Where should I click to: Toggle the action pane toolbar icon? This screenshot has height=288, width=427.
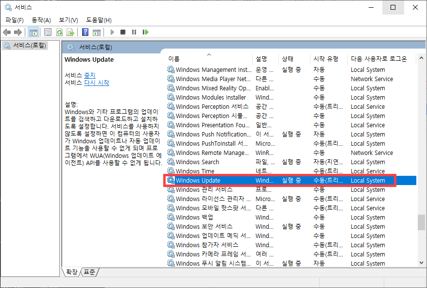(x=97, y=33)
